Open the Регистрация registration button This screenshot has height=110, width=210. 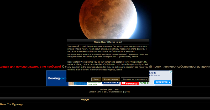[x=111, y=79]
